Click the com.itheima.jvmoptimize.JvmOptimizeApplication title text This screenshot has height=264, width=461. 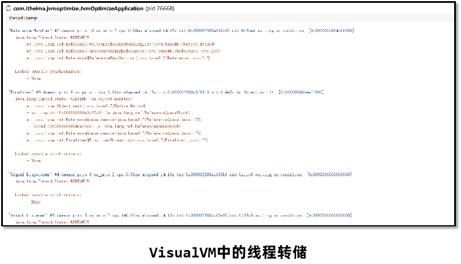click(x=78, y=8)
